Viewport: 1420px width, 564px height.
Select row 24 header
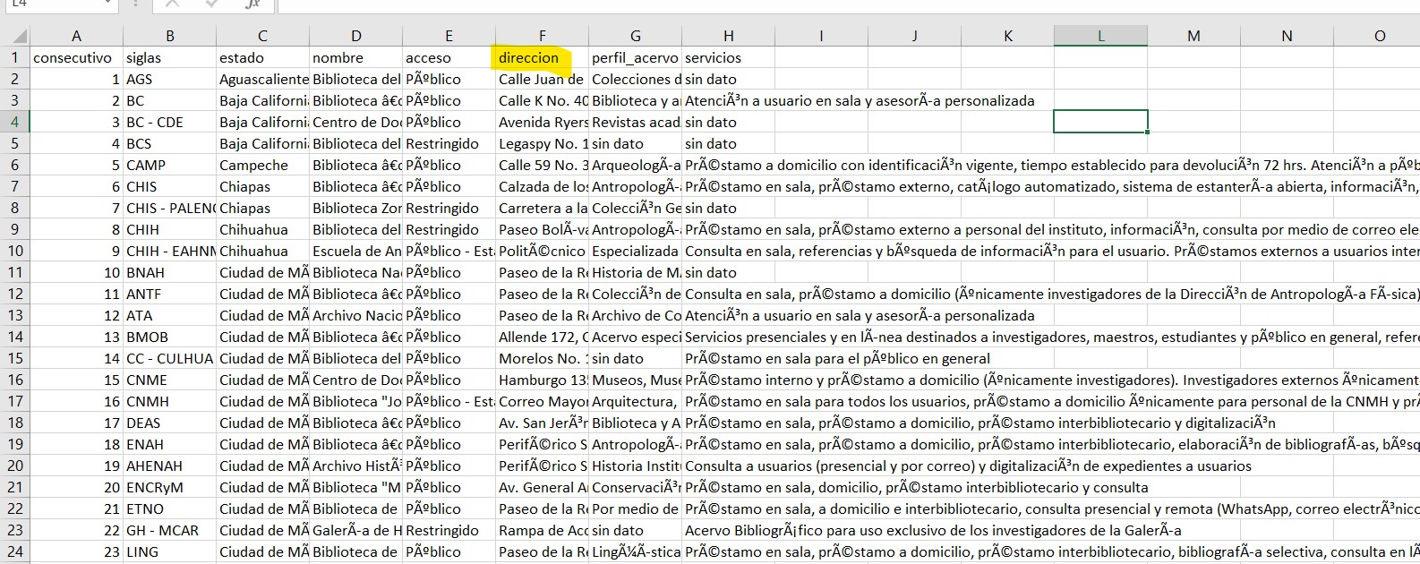pos(15,551)
